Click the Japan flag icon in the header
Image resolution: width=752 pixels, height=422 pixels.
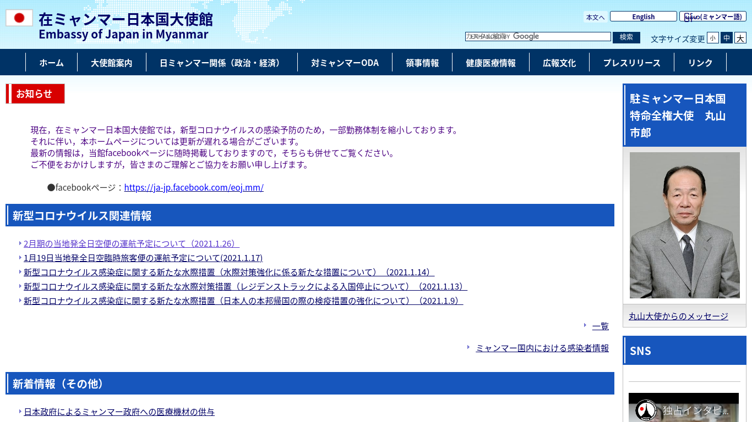click(x=19, y=18)
